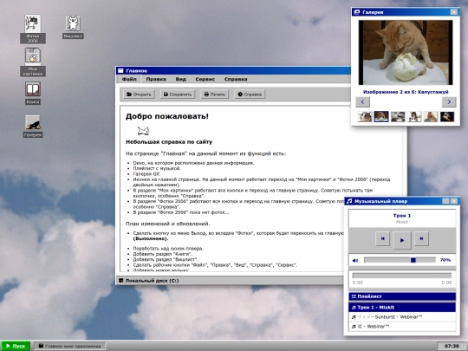
Task: Click the Справка toolbar button with question icon
Action: point(250,94)
